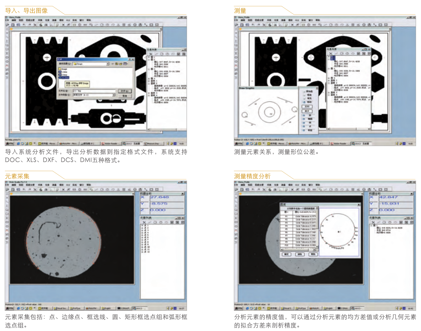Click first main toolbar icon in 测量精度分析 screenshot
The height and width of the screenshot is (331, 421).
pyautogui.click(x=237, y=189)
